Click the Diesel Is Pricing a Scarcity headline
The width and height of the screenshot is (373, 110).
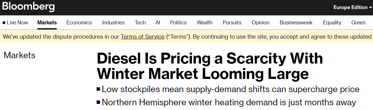pos(210,66)
